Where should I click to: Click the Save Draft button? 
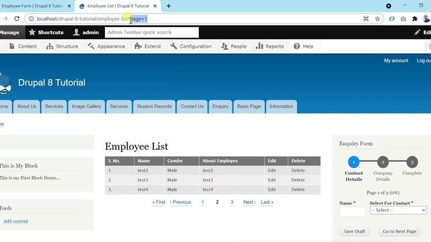pyautogui.click(x=355, y=231)
